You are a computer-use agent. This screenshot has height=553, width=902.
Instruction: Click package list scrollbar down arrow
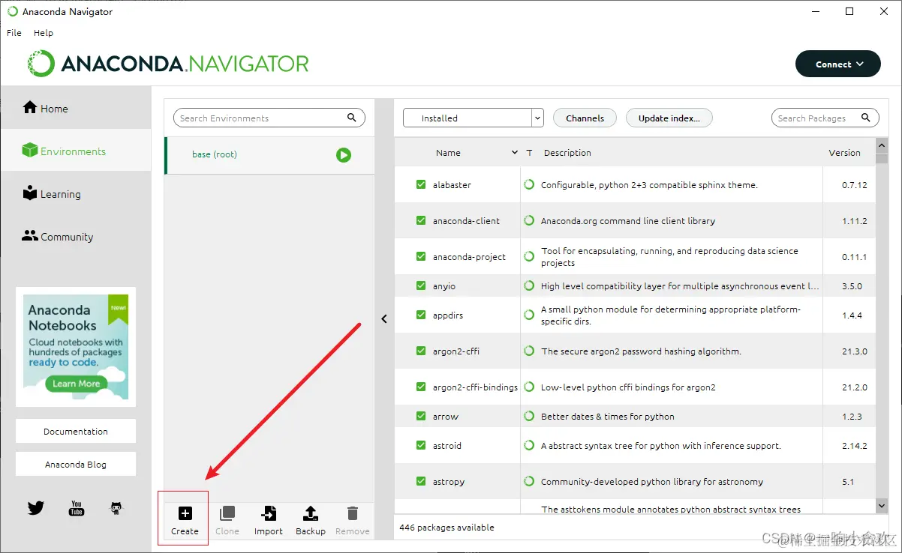pos(882,507)
